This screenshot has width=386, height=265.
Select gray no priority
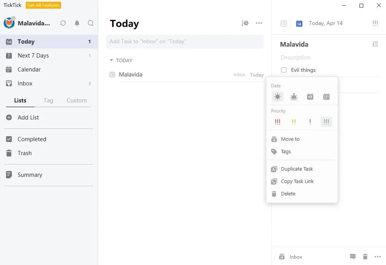click(326, 122)
